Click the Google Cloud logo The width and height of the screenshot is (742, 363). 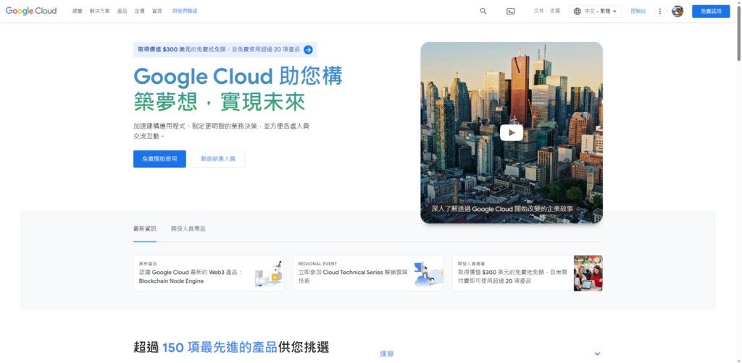31,11
